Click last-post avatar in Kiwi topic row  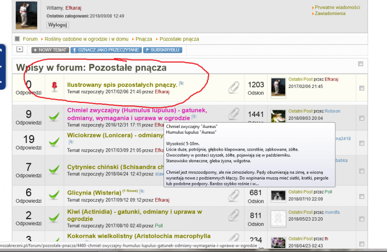coord(278,218)
